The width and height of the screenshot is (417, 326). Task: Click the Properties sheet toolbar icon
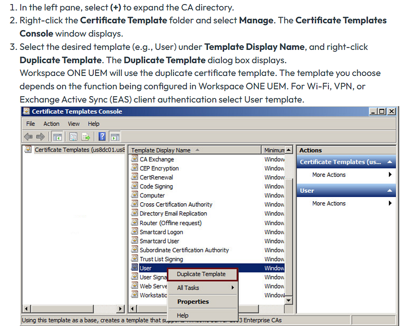point(73,137)
